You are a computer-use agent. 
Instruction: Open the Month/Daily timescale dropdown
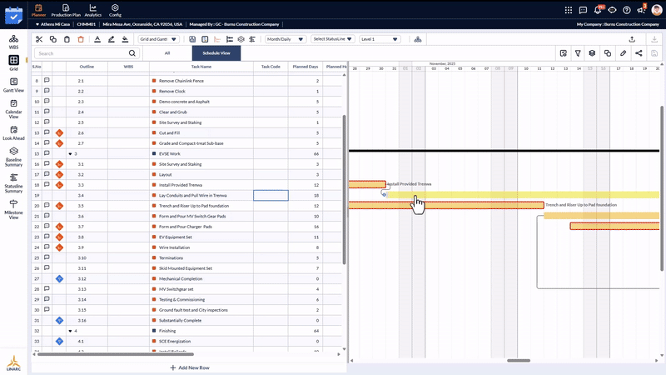tap(285, 39)
